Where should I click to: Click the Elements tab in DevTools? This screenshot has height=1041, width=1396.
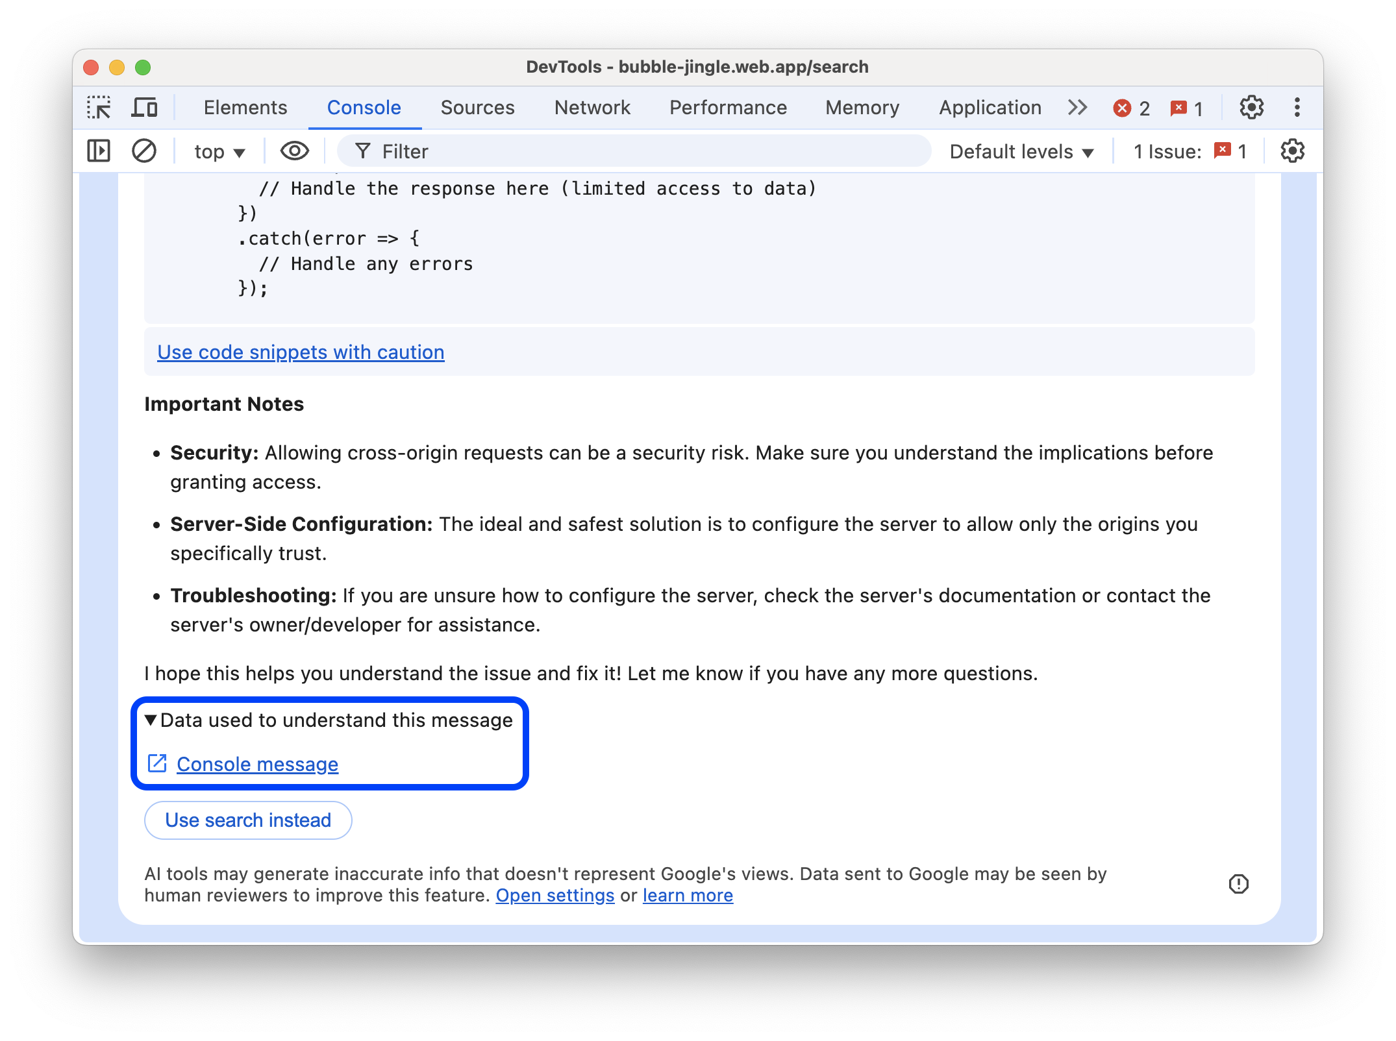[245, 107]
